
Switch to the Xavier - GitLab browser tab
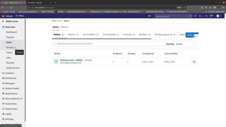pos(39,2)
